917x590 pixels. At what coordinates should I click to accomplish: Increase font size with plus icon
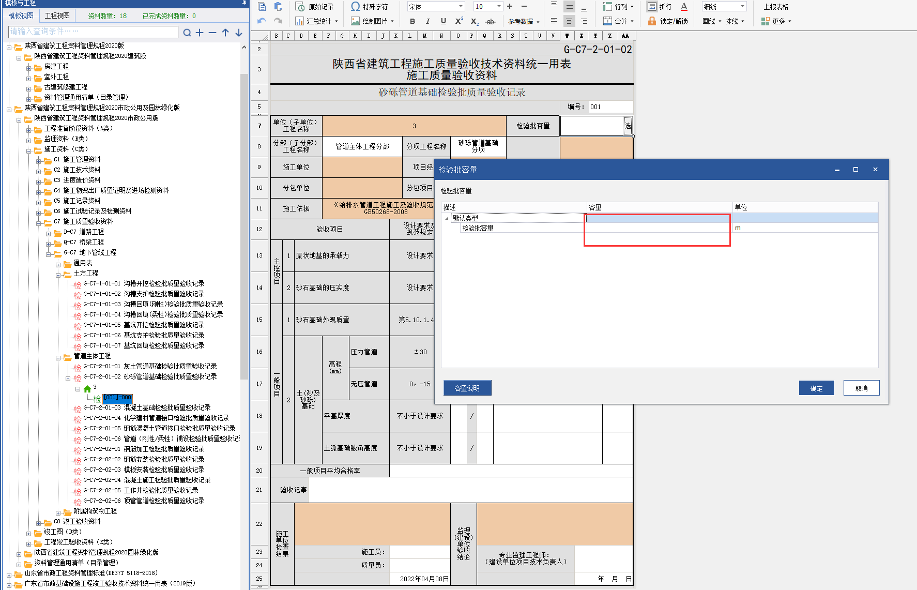510,6
